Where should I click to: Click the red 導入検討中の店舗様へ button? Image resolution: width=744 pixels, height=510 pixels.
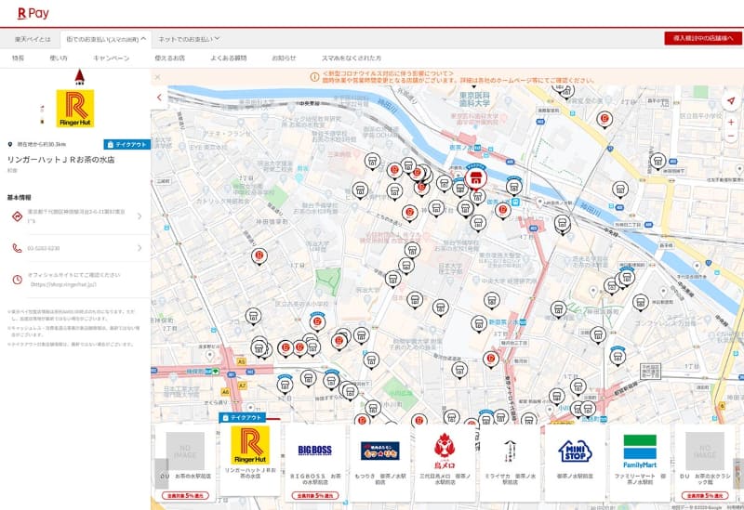coord(703,38)
